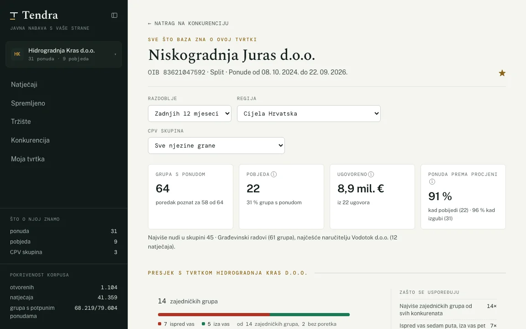This screenshot has width=526, height=329.
Task: Click the HK company avatar badge
Action: pos(17,54)
